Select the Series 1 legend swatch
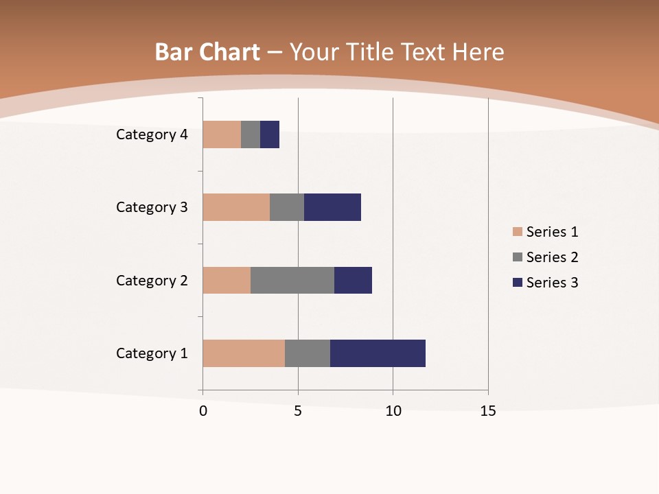659x494 pixels. (518, 231)
